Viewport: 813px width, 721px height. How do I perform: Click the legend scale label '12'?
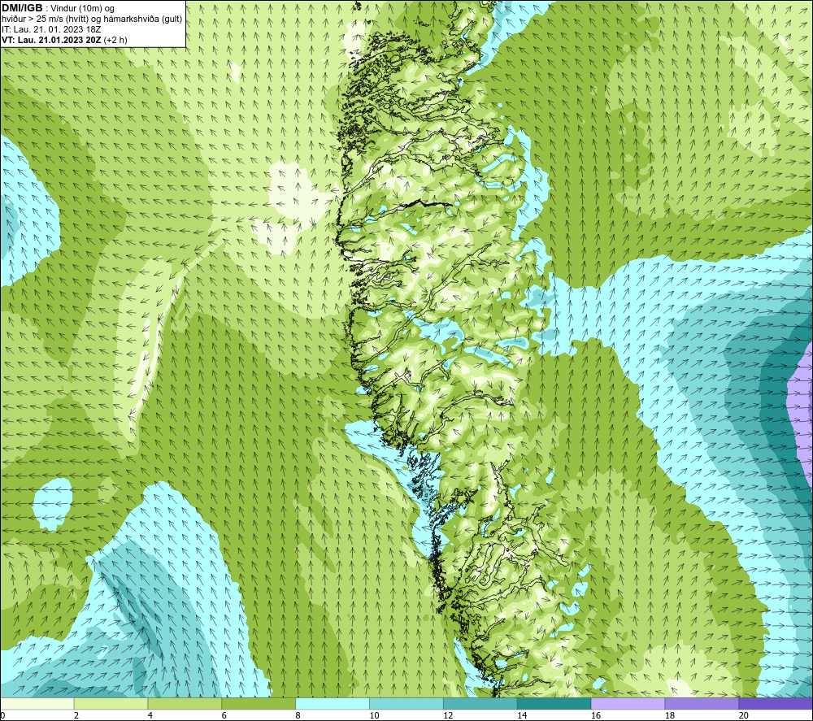[448, 715]
